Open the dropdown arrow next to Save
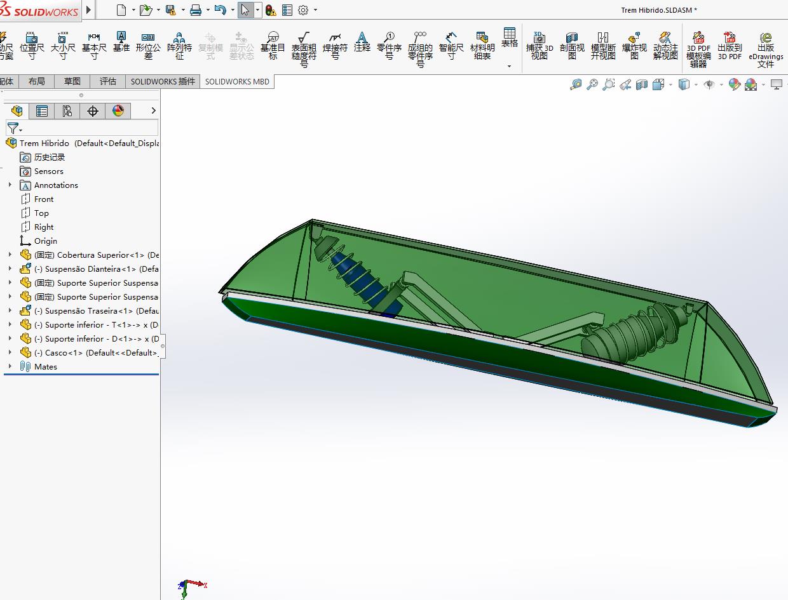The image size is (788, 600). [182, 10]
